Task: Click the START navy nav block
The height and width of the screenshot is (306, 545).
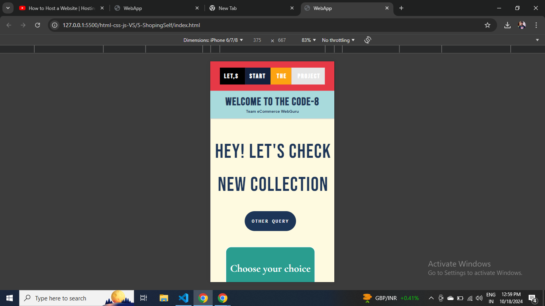Action: (258, 76)
